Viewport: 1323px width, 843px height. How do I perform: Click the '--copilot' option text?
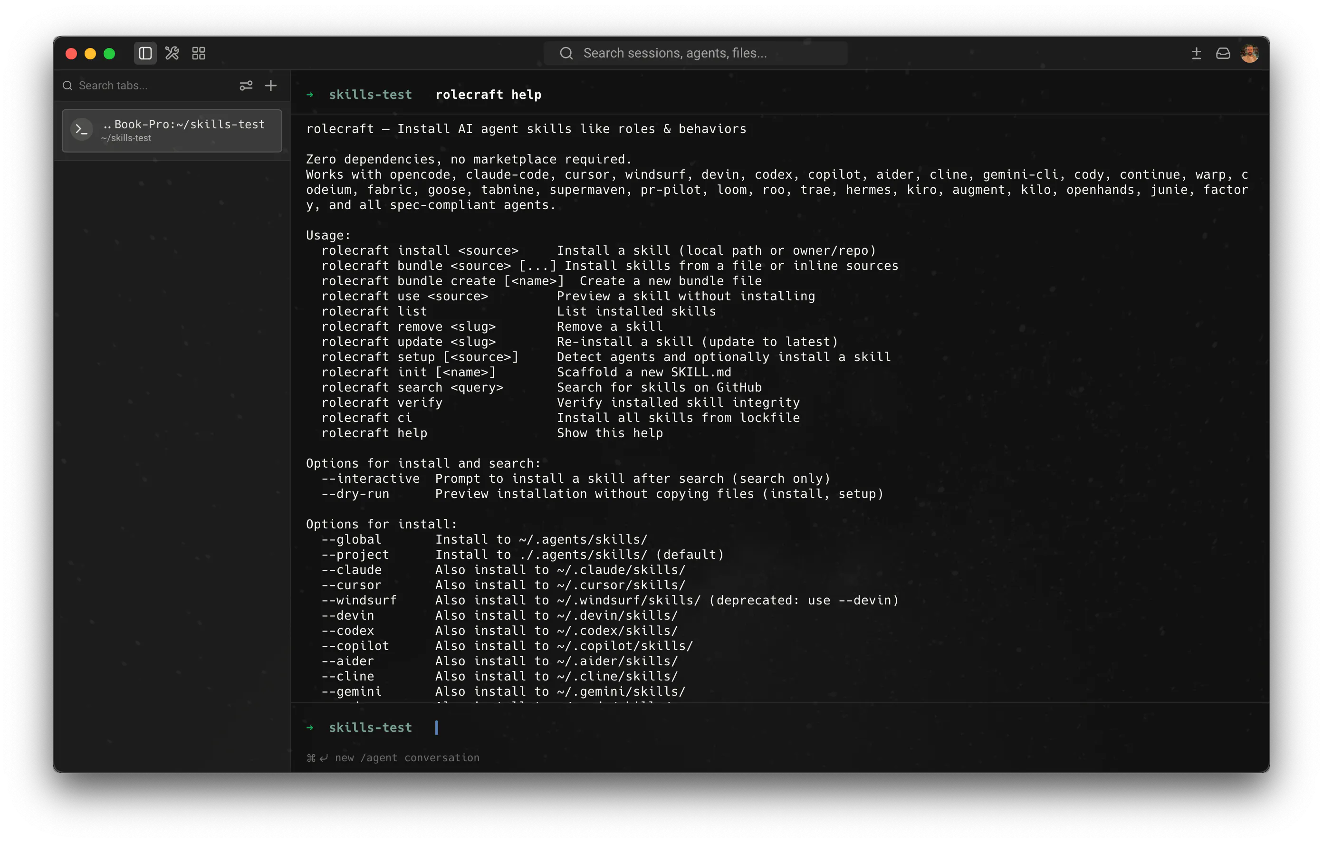pyautogui.click(x=355, y=646)
